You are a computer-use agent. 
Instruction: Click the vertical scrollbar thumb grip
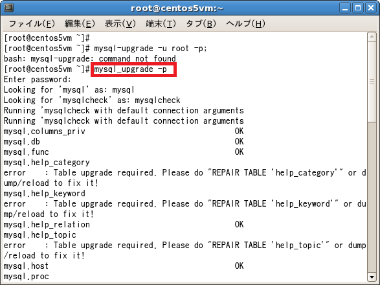(372, 82)
